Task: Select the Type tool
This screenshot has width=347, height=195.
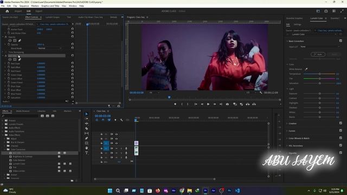Action: tap(87, 153)
